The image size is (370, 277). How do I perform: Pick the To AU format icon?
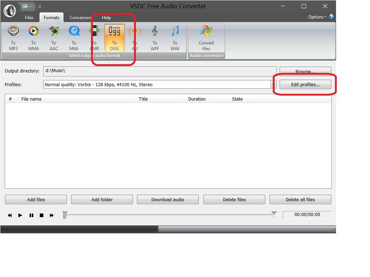click(134, 38)
